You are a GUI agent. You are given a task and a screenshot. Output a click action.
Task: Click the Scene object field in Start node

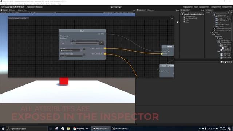(70, 51)
